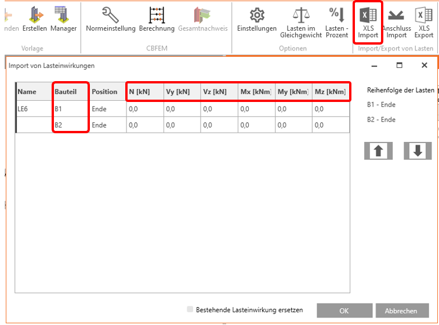
Task: Click the Vy [kN] column header
Action: tap(182, 92)
